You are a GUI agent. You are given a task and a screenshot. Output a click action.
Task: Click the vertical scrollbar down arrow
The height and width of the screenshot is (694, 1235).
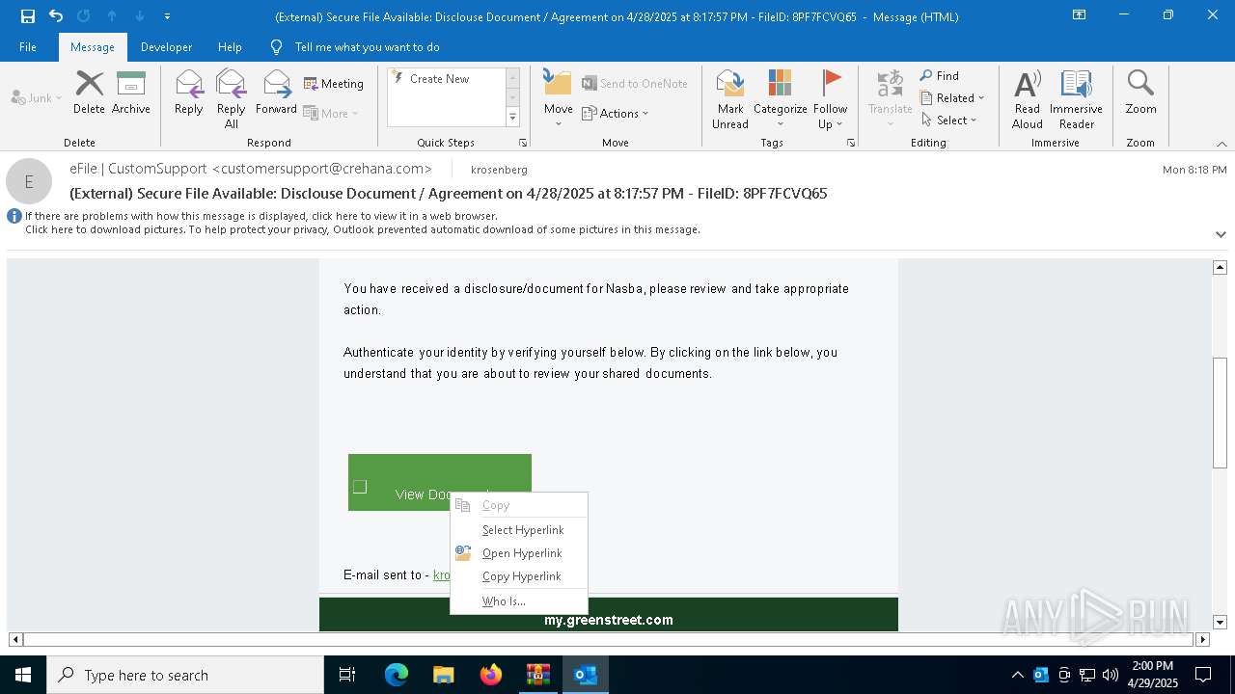pyautogui.click(x=1220, y=623)
